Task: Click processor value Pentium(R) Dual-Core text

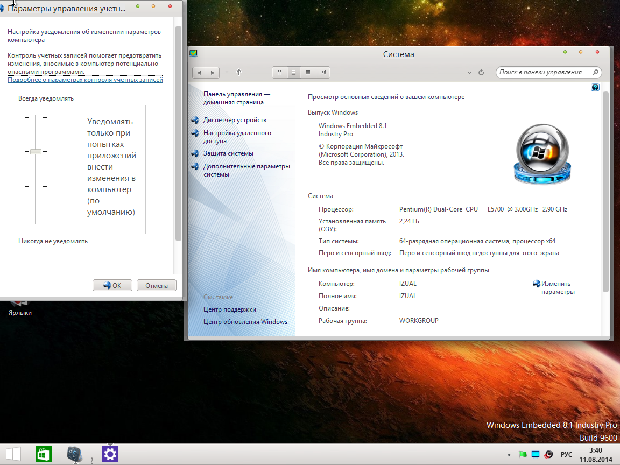Action: pos(483,209)
